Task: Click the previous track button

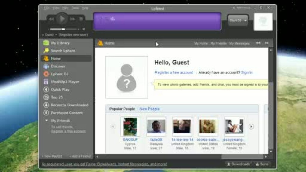Action: coord(51,19)
